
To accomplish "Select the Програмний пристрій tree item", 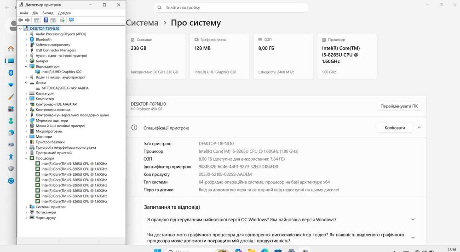I will 54,153.
